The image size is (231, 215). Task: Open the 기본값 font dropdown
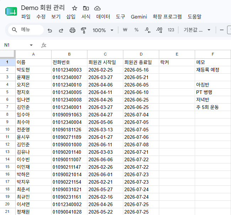197,30
